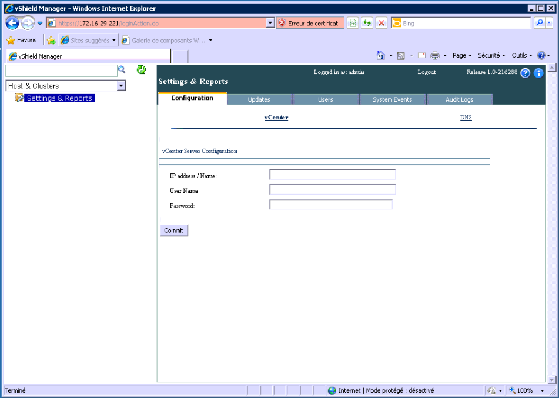Open the zoom level 100% dropdown
This screenshot has height=398, width=559.
[x=542, y=390]
